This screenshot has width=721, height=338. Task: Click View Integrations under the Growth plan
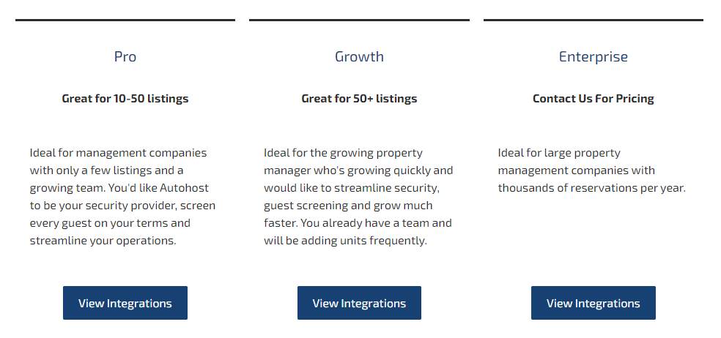point(359,303)
